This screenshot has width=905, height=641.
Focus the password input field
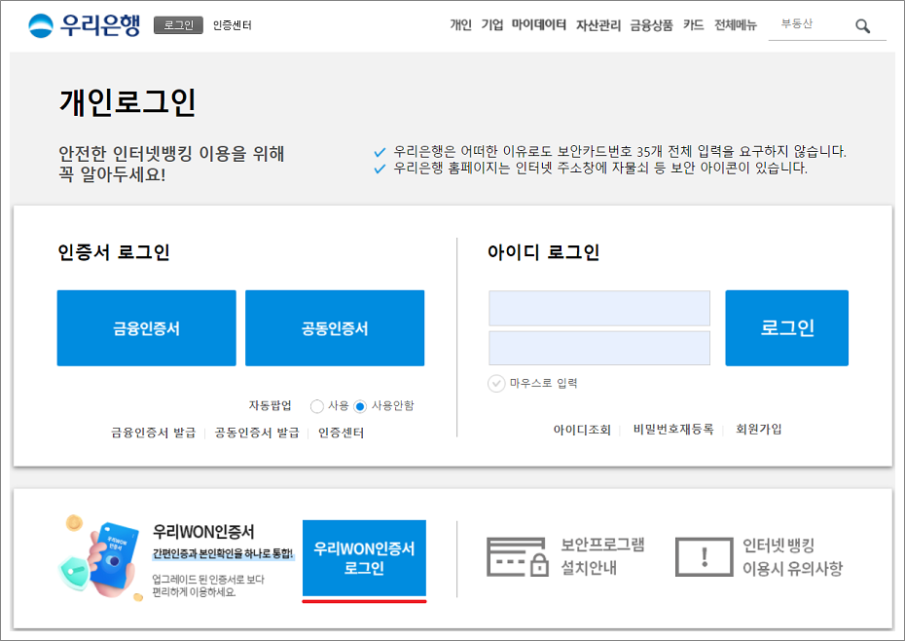pyautogui.click(x=599, y=348)
